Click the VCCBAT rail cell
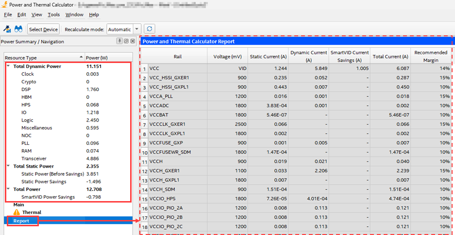 point(178,115)
